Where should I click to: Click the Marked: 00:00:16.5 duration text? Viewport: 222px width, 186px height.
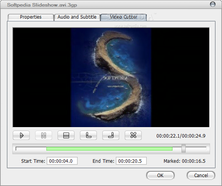[x=185, y=161]
